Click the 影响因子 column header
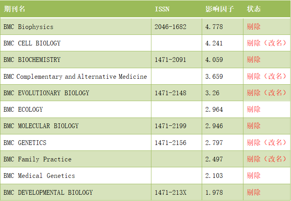291x201 pixels. (x=219, y=9)
